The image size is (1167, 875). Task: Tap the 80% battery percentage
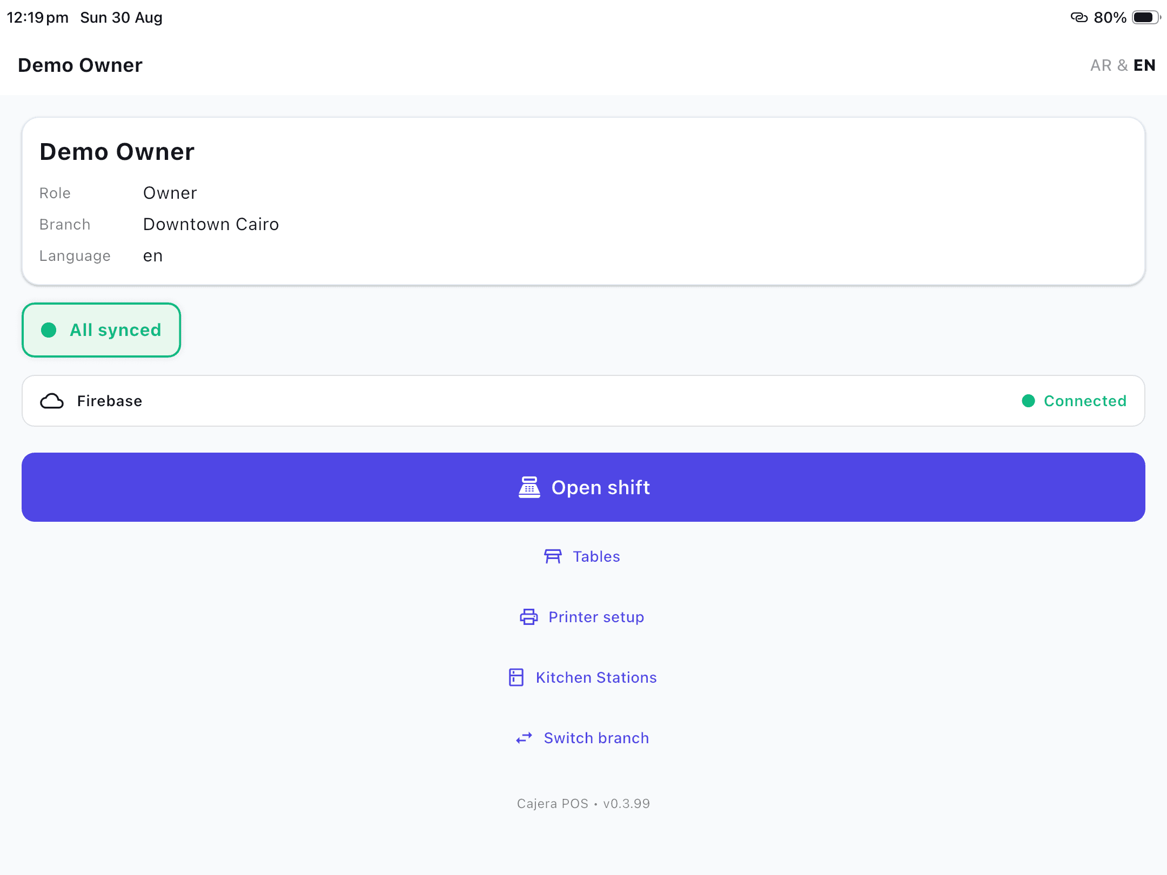pos(1110,17)
